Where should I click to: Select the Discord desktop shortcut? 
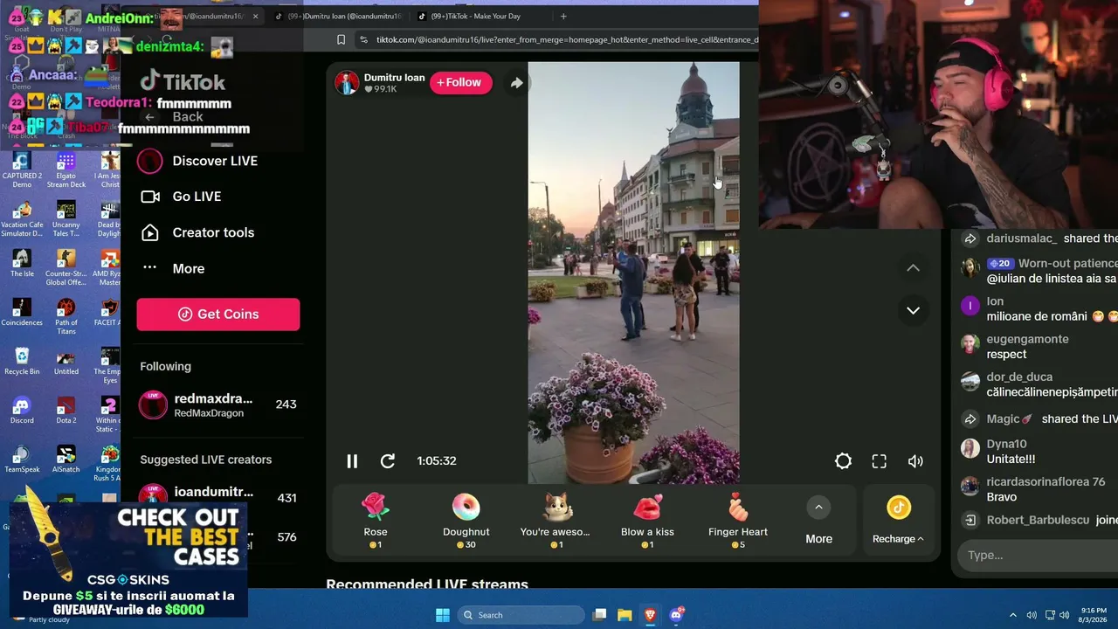pos(22,411)
